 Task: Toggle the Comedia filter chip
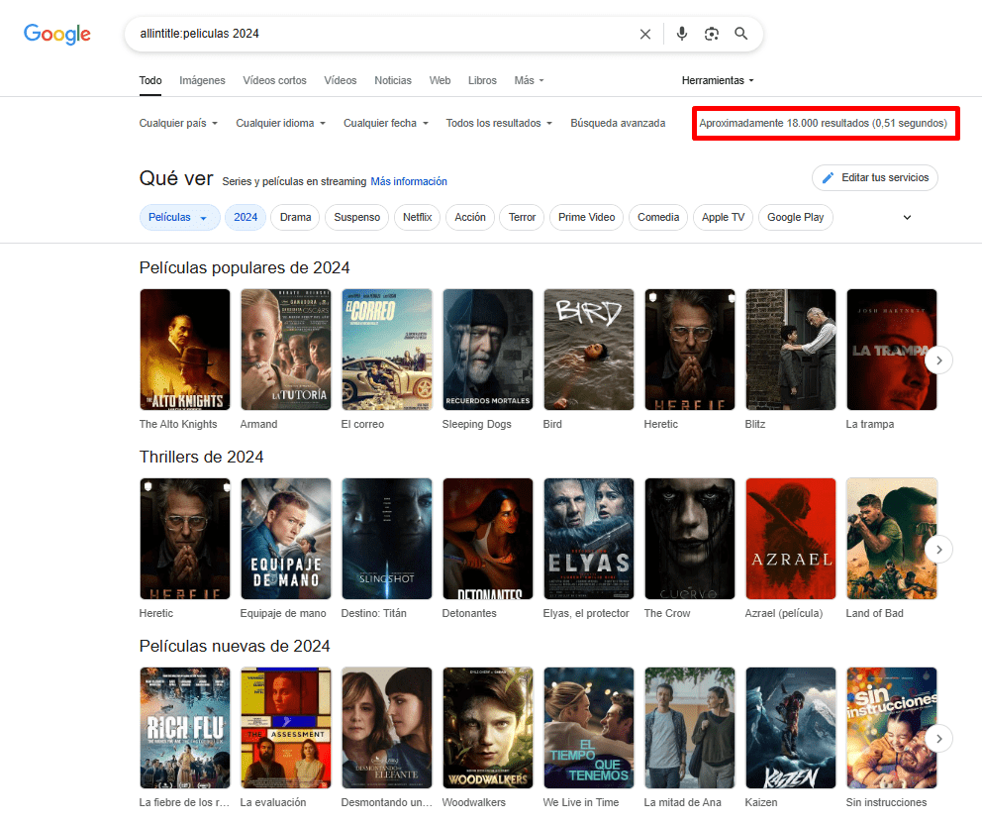point(658,217)
